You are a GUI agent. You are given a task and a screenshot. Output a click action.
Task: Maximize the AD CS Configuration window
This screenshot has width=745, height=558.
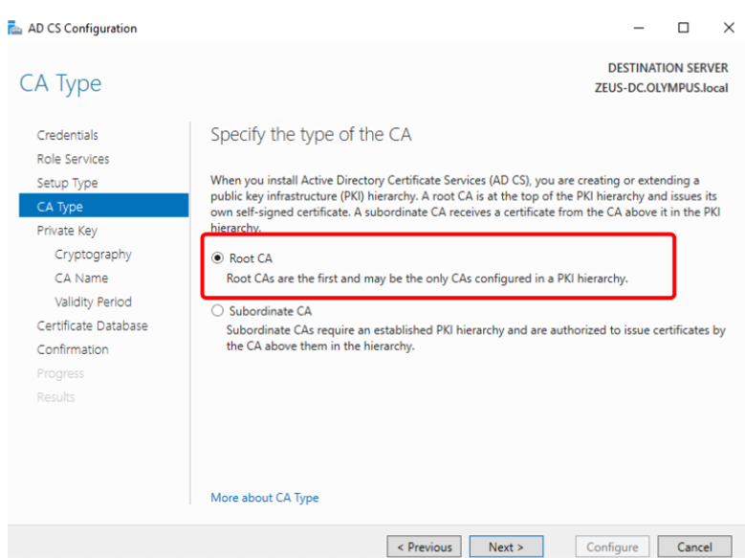(x=683, y=28)
